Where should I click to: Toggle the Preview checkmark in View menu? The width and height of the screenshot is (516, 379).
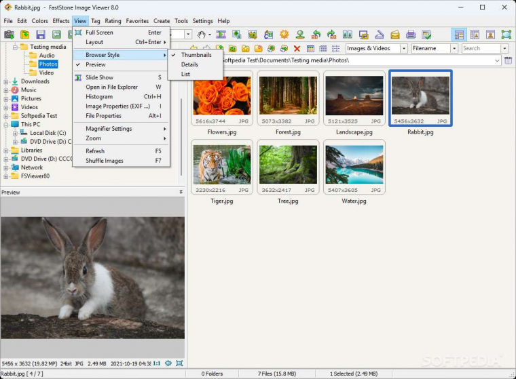pos(95,64)
